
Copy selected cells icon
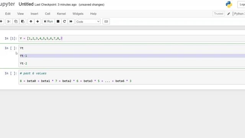[x=16, y=21]
